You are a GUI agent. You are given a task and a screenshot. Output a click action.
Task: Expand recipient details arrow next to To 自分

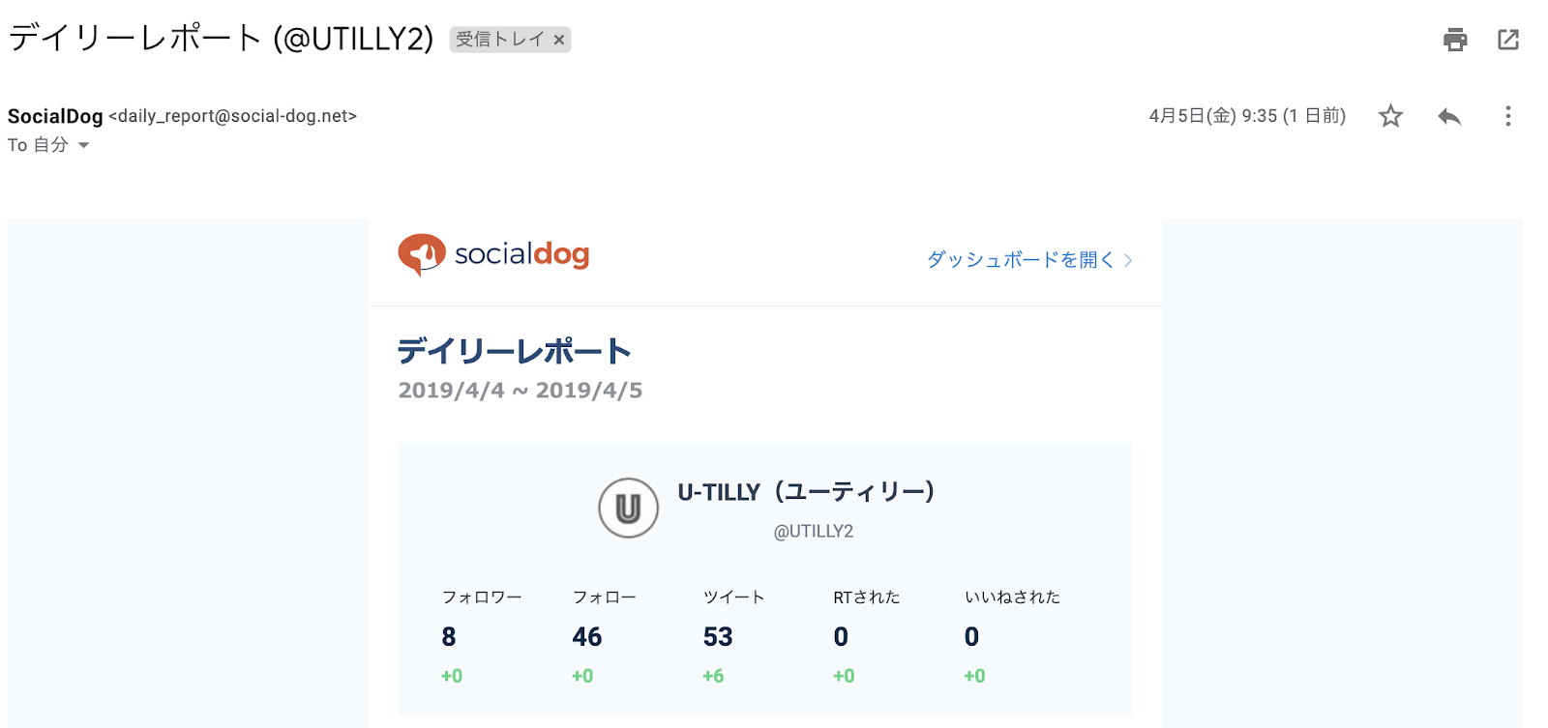(84, 145)
